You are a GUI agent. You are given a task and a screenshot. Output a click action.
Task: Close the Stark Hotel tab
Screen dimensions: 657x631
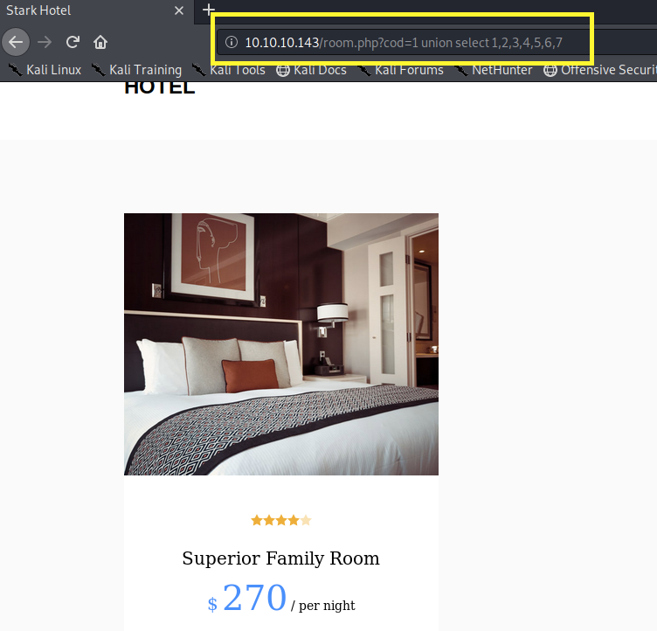click(179, 11)
